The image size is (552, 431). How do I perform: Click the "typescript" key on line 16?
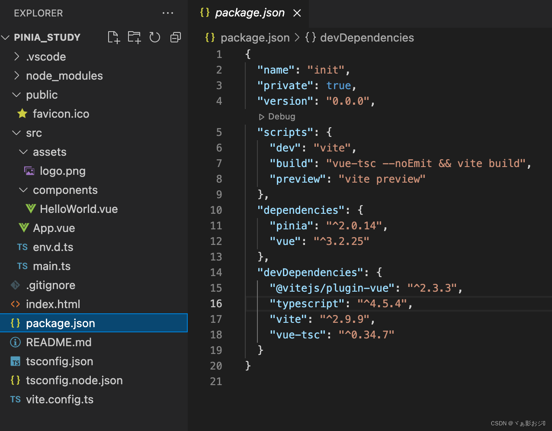(x=307, y=303)
